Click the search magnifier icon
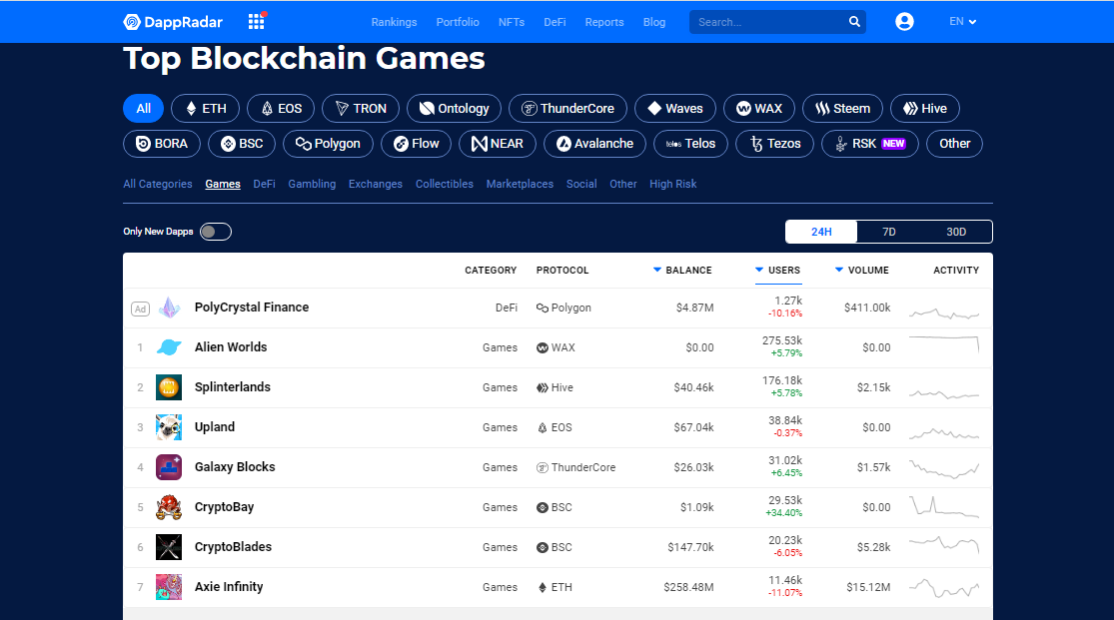 click(x=854, y=22)
